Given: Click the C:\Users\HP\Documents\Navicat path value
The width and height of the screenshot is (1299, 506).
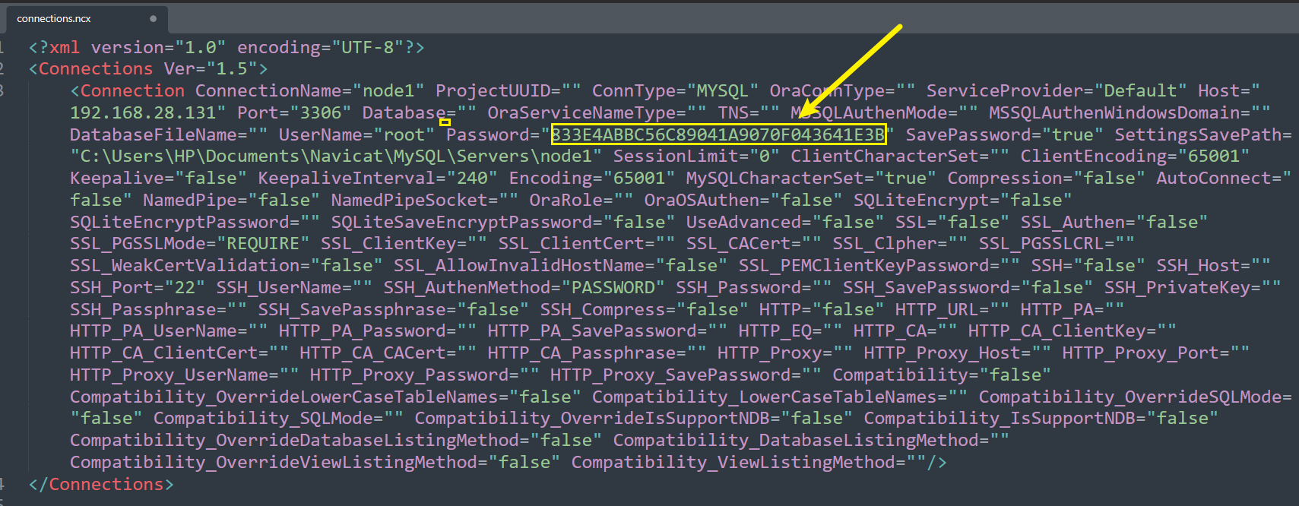Looking at the screenshot, I should click(x=336, y=156).
